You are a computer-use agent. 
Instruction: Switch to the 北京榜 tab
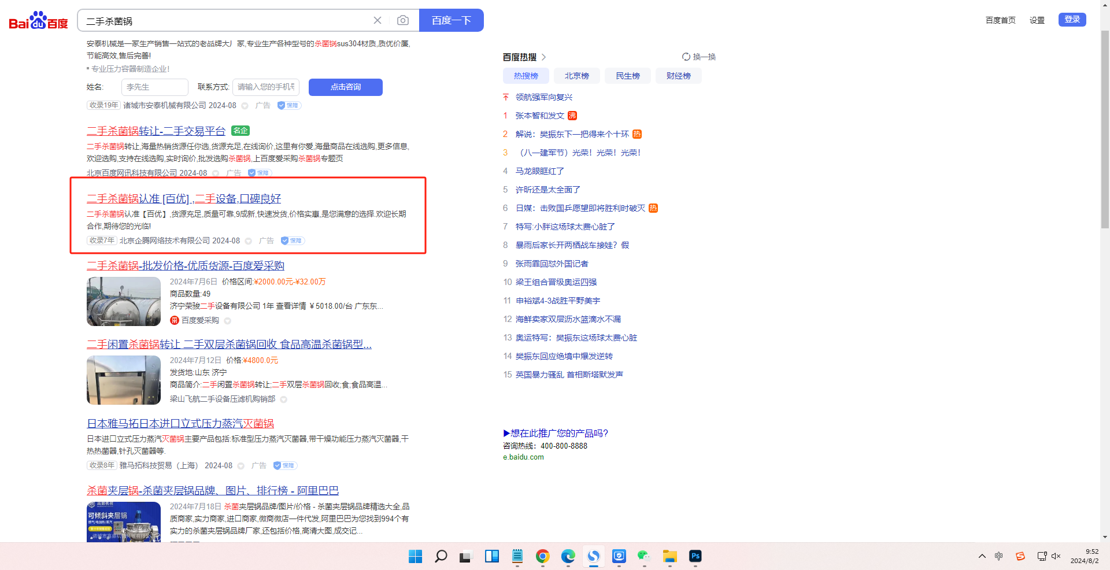(x=576, y=76)
